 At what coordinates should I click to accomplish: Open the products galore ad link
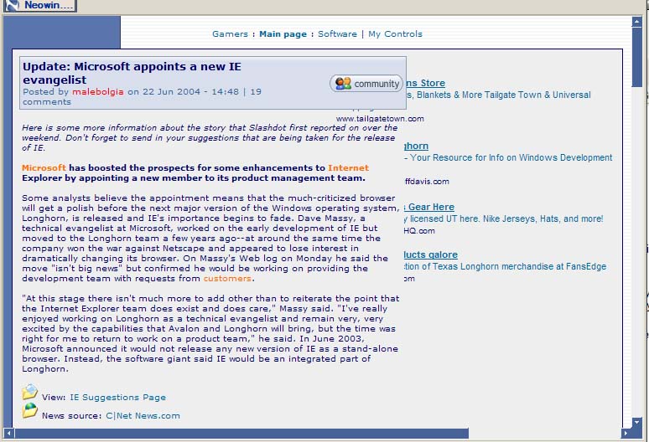coord(431,254)
